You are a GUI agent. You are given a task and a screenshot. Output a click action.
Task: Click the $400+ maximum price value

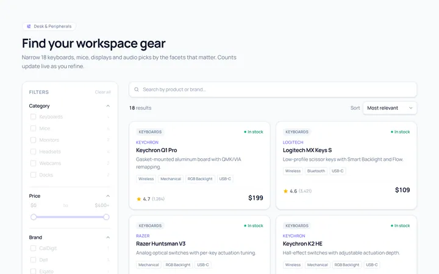pyautogui.click(x=102, y=206)
